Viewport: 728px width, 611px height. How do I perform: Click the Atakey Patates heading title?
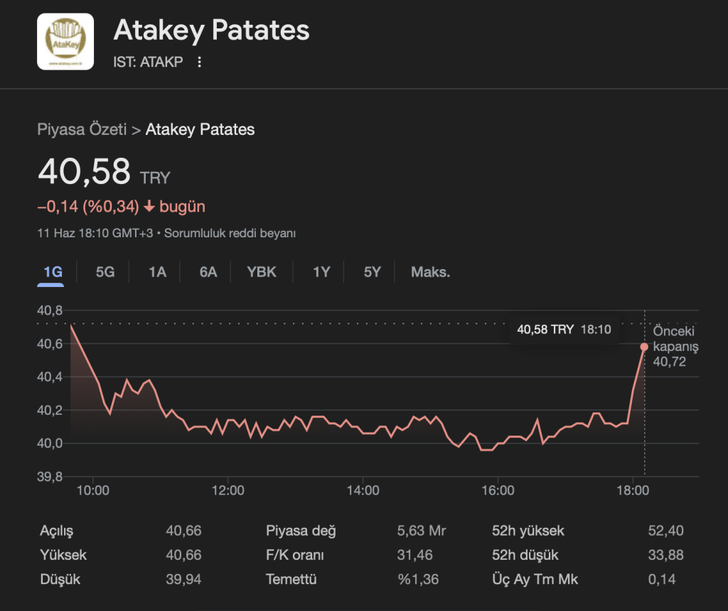click(212, 31)
